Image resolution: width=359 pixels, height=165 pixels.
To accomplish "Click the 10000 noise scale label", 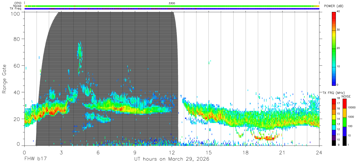I will tap(351, 107).
